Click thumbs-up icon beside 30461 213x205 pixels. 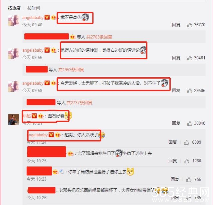pos(189,58)
